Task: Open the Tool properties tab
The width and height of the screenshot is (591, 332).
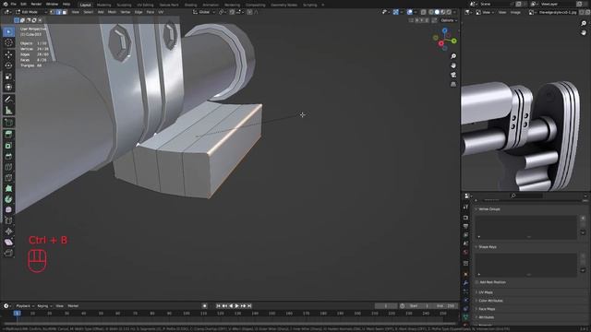Action: (465, 207)
